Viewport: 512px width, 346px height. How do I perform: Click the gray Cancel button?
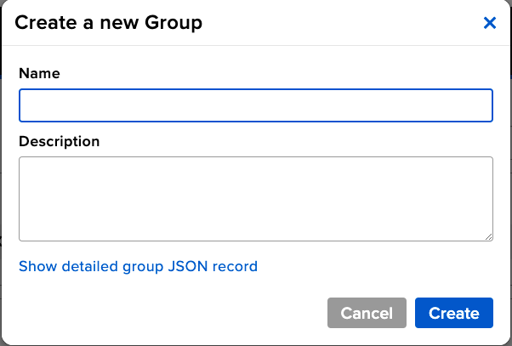[367, 313]
